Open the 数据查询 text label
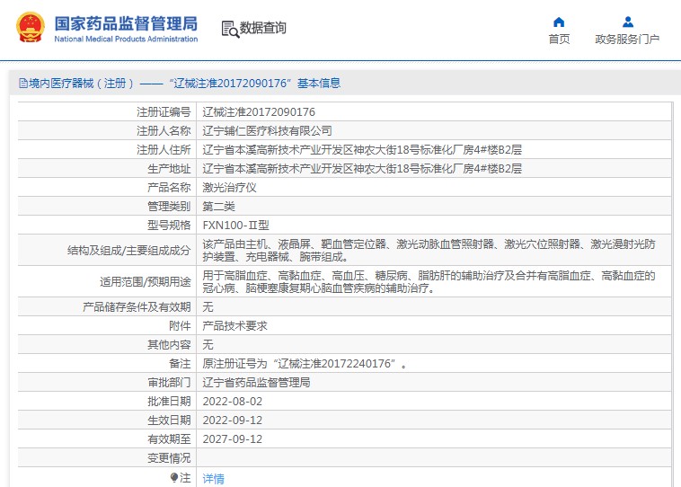The width and height of the screenshot is (681, 487). point(263,29)
